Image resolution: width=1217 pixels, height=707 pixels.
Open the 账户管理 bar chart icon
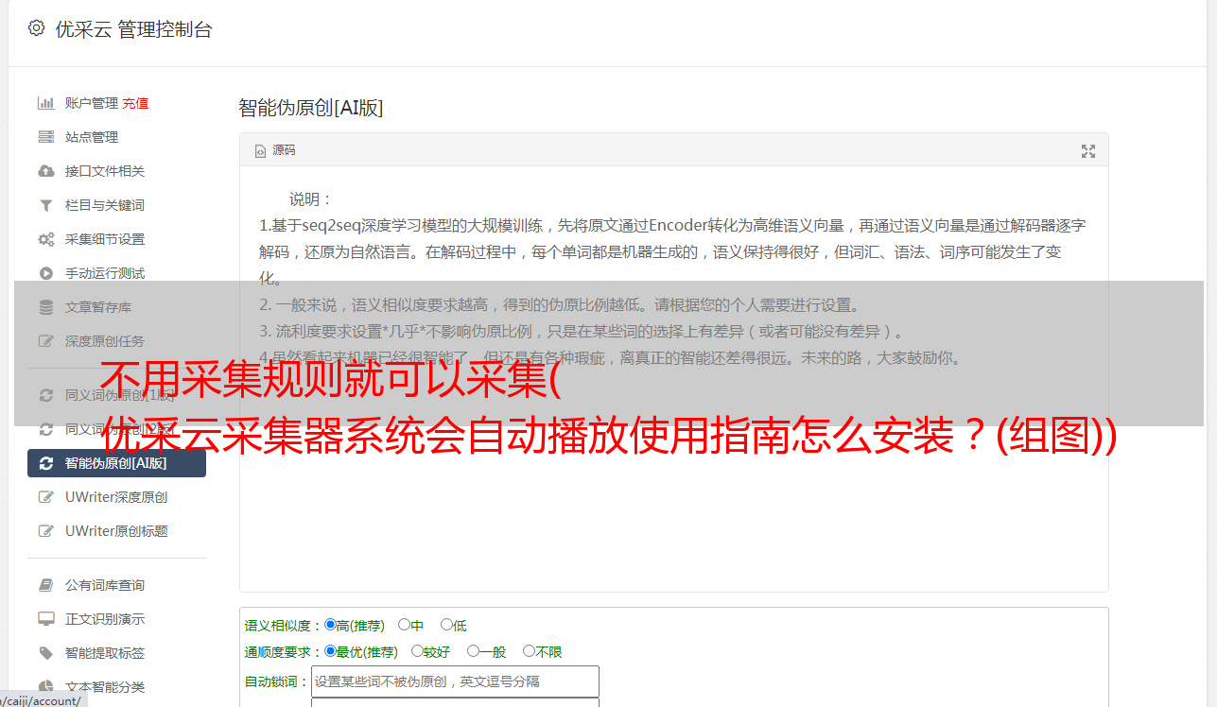(45, 103)
